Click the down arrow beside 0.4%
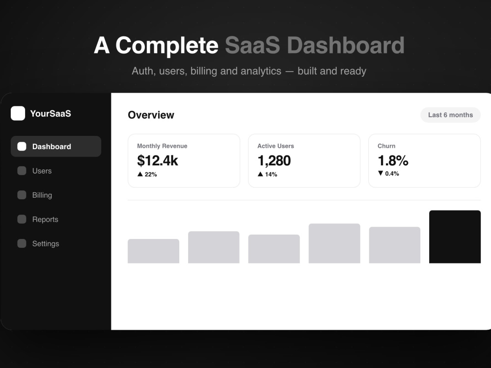491x368 pixels. pyautogui.click(x=381, y=173)
